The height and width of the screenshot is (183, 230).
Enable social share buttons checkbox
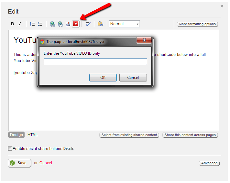pyautogui.click(x=10, y=148)
